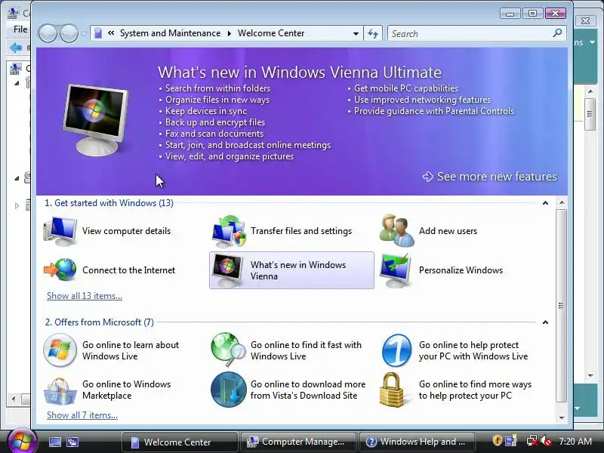Click the muted volume tray icon

tap(546, 441)
